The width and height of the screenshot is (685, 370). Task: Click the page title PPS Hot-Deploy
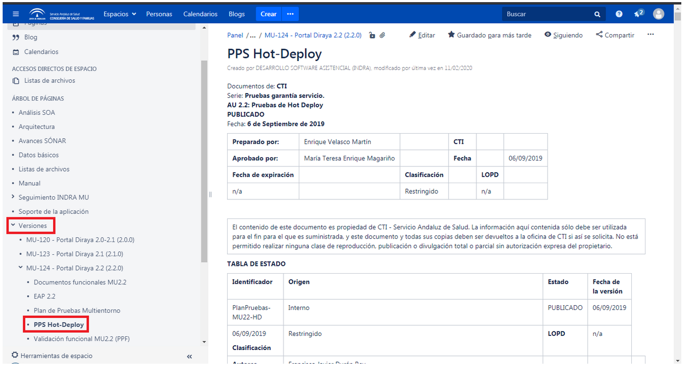[275, 54]
